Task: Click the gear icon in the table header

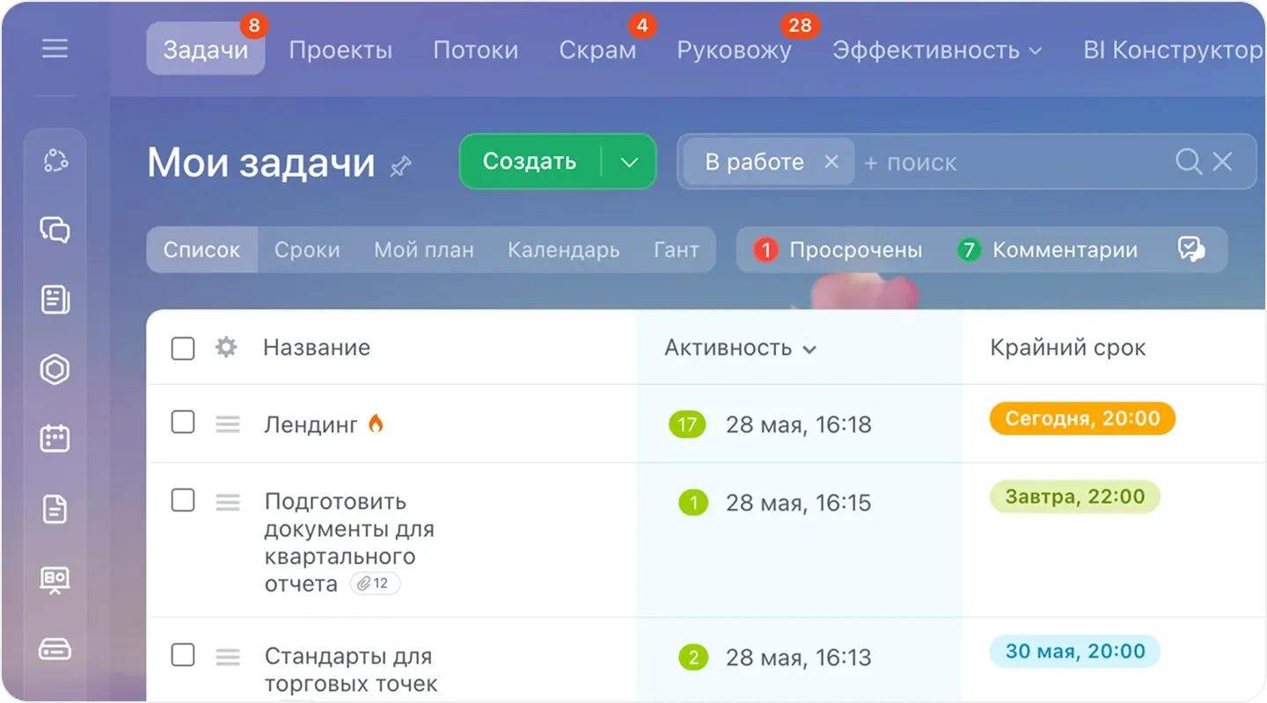Action: tap(225, 348)
